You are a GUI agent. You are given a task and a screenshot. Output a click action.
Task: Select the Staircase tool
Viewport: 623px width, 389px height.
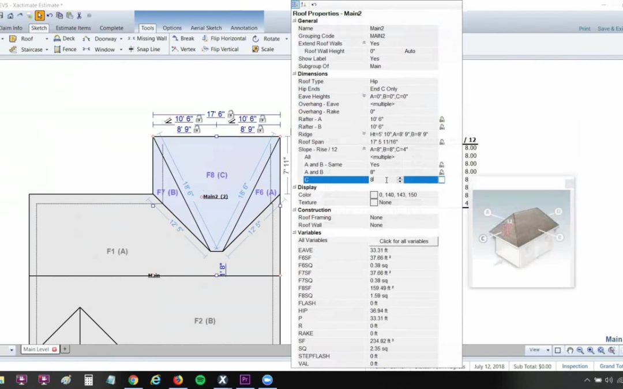26,49
